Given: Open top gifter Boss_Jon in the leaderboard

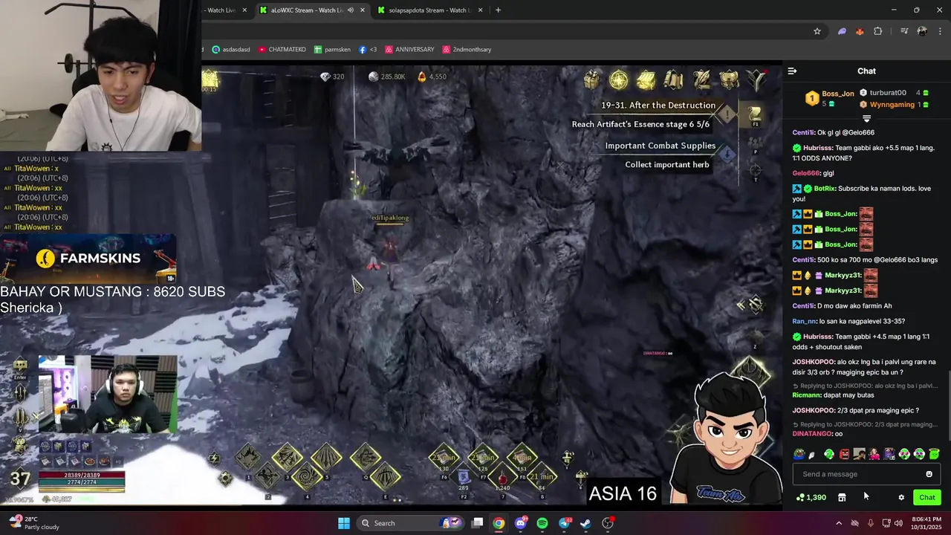Looking at the screenshot, I should (x=837, y=94).
